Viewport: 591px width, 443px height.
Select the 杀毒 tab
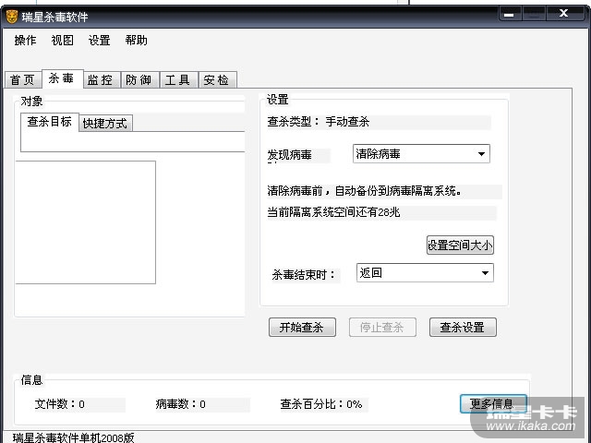[62, 78]
